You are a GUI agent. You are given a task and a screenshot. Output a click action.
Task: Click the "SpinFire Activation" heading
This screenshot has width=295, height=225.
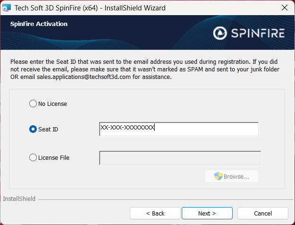point(39,24)
